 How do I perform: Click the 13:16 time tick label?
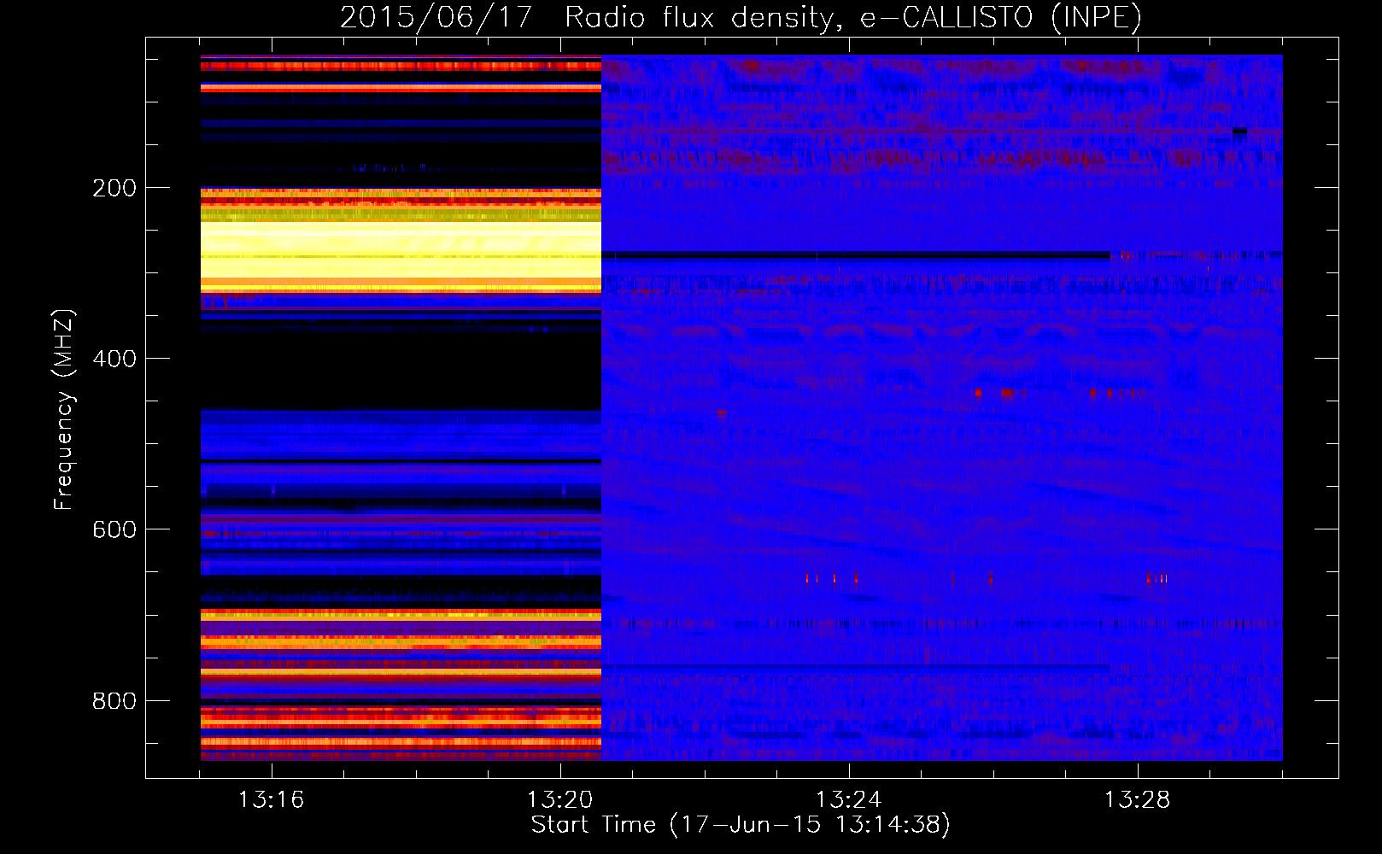[271, 800]
